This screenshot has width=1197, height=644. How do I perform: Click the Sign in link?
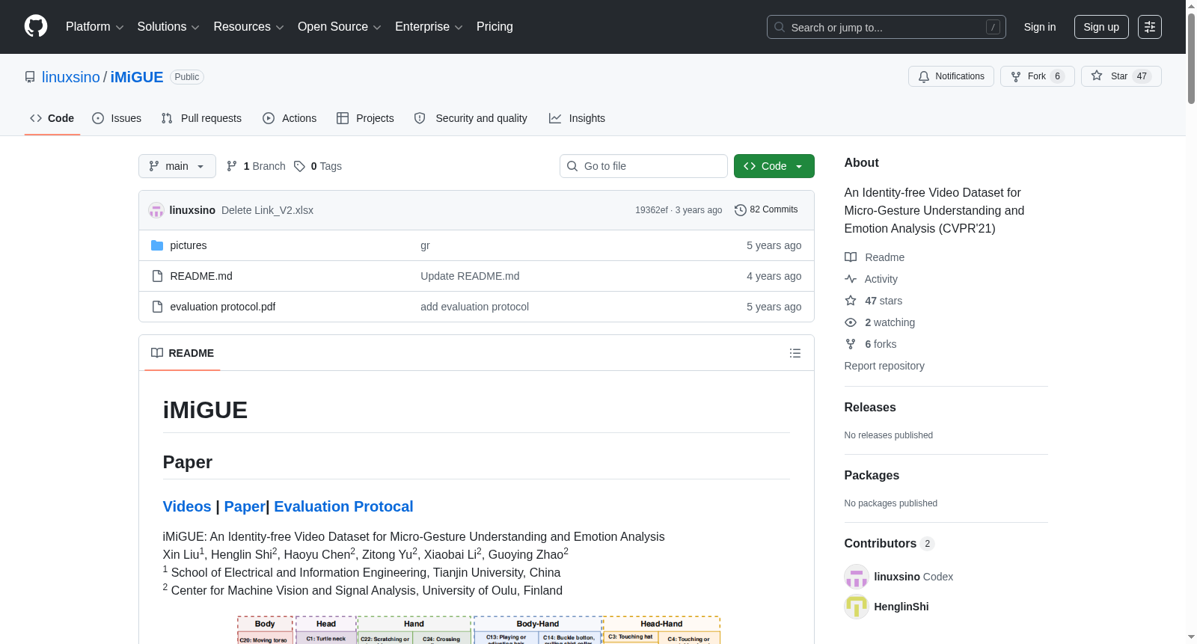coord(1040,27)
